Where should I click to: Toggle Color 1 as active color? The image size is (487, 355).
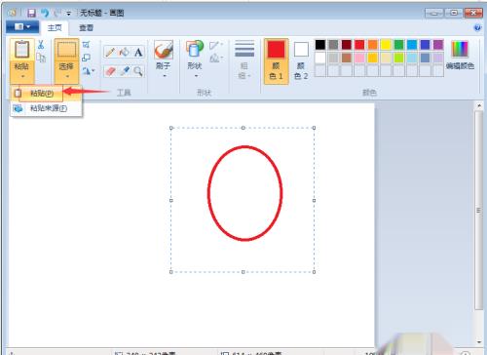pos(276,61)
